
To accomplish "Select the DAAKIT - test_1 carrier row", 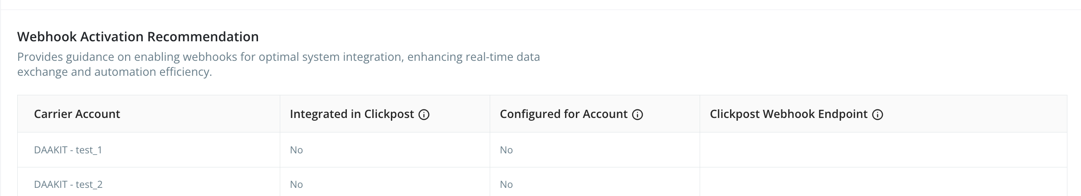I will click(x=68, y=150).
